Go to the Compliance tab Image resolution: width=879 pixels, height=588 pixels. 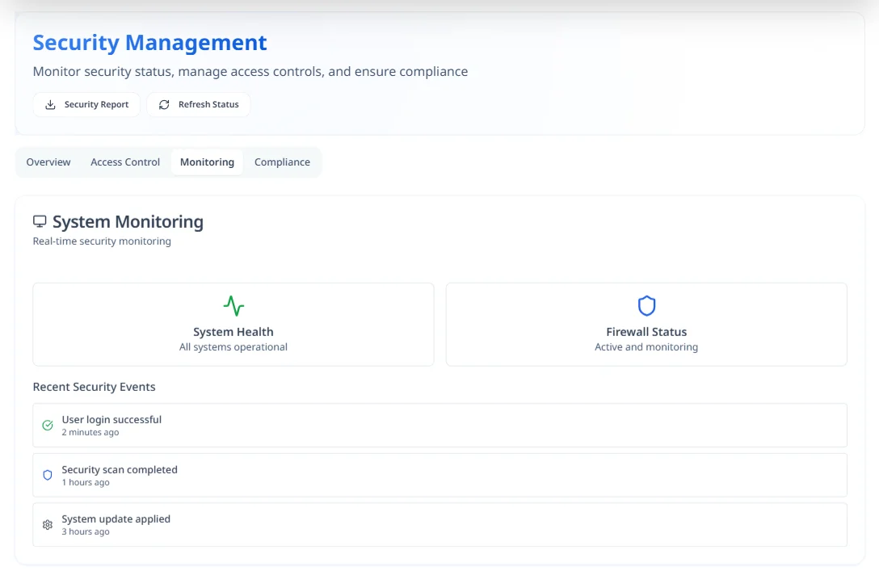point(282,162)
